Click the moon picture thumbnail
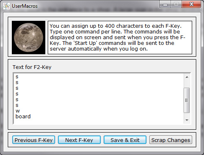Screen dimensions: 204x155 pyautogui.click(x=29, y=38)
